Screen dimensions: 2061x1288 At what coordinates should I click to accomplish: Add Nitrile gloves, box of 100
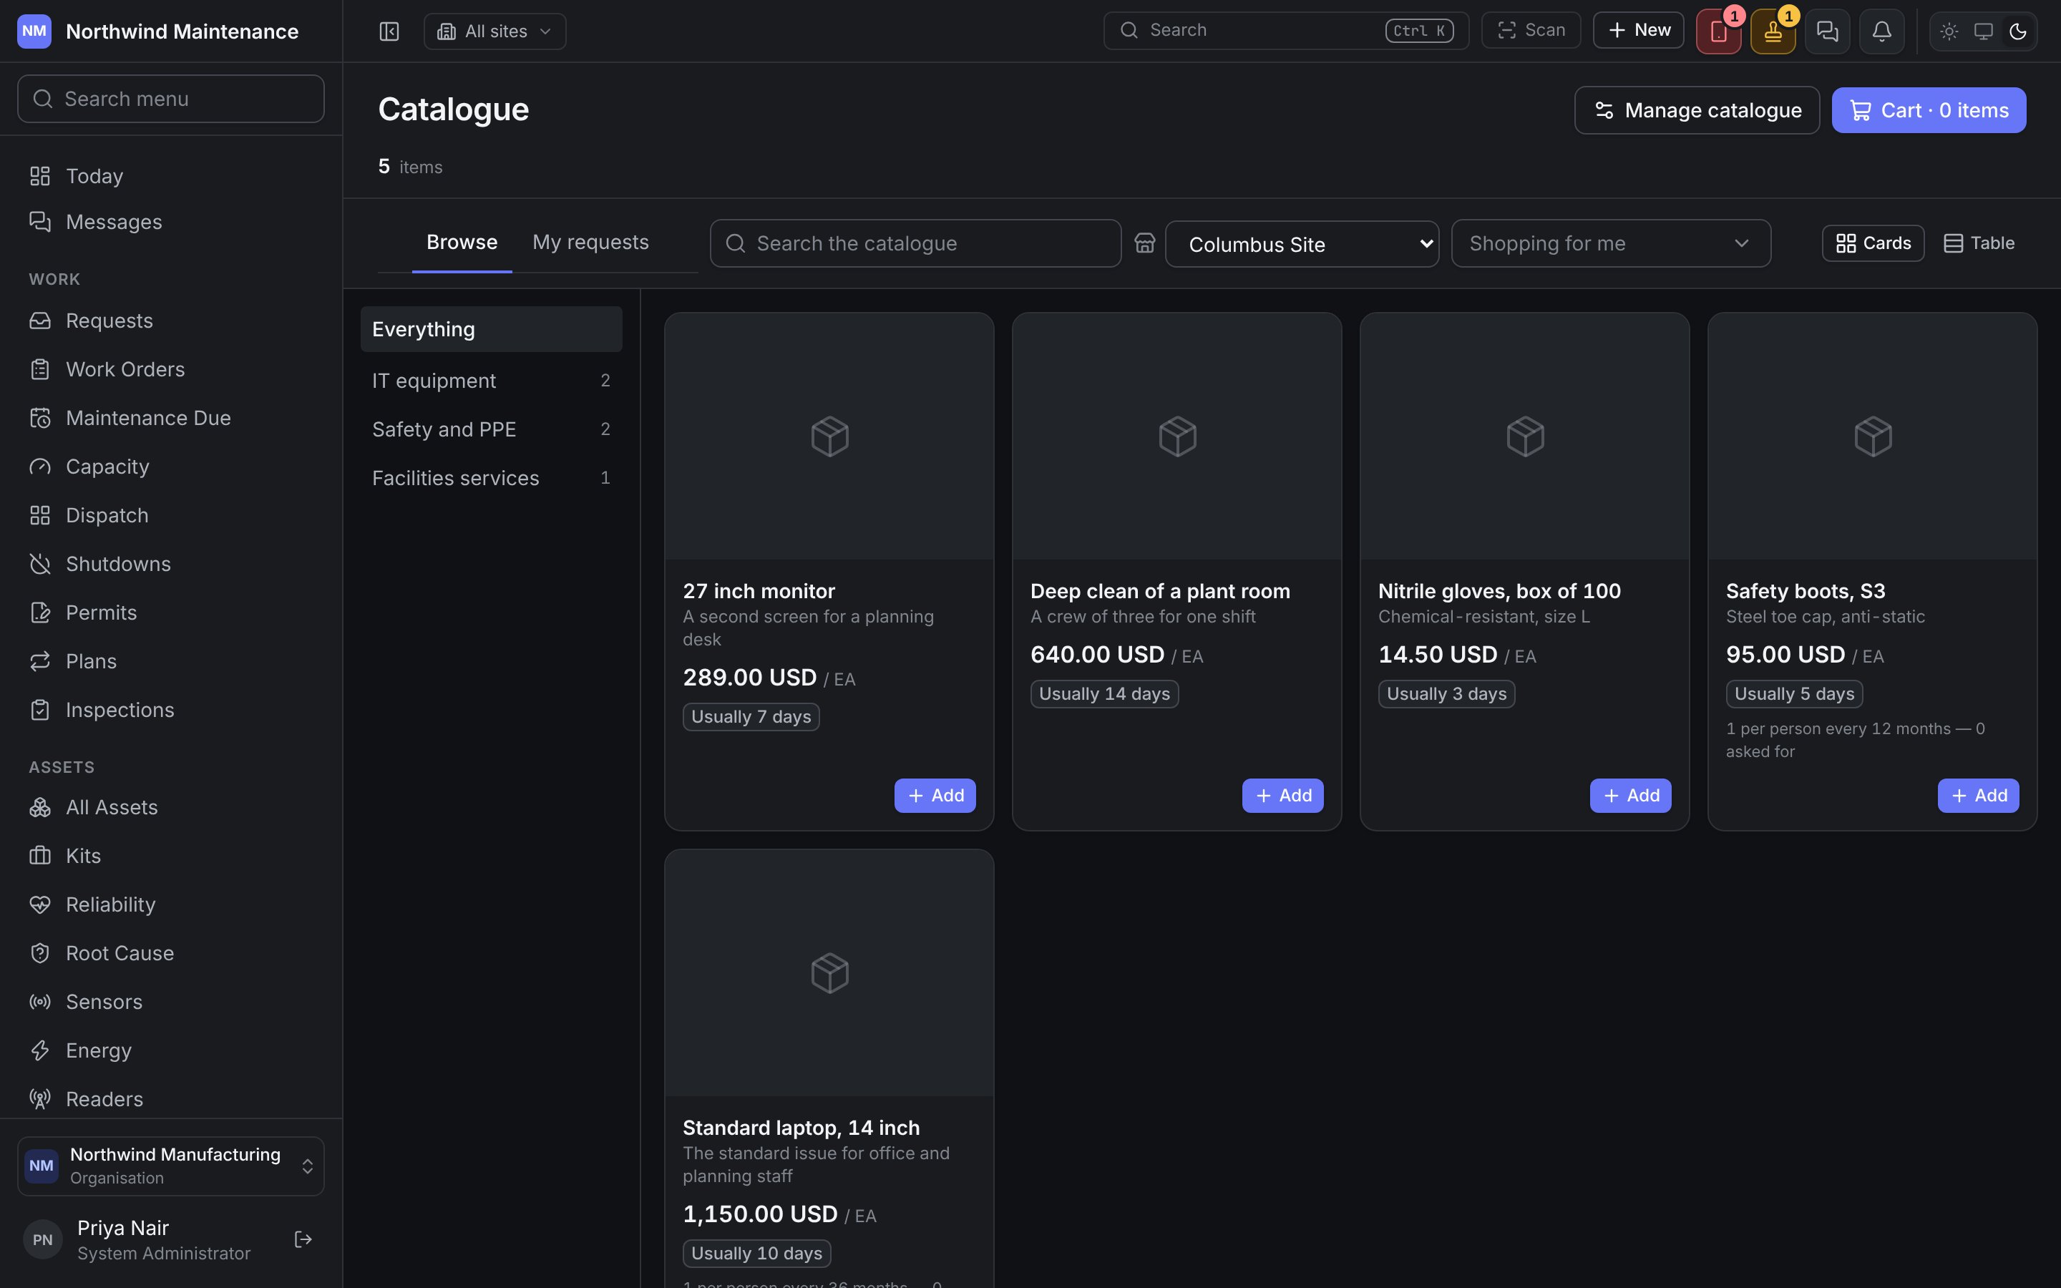click(x=1630, y=796)
